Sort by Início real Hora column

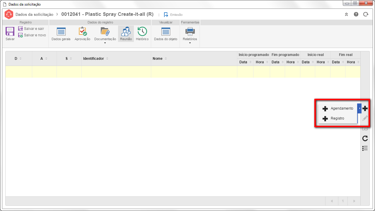[x=323, y=62]
